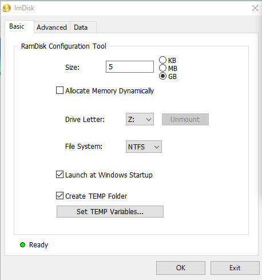Select the MB size unit
This screenshot has height=280, width=262.
[x=162, y=68]
